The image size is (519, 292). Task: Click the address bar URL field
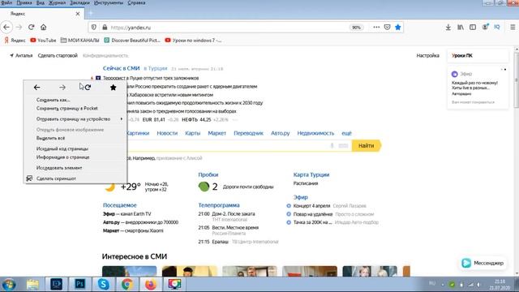[x=229, y=28]
